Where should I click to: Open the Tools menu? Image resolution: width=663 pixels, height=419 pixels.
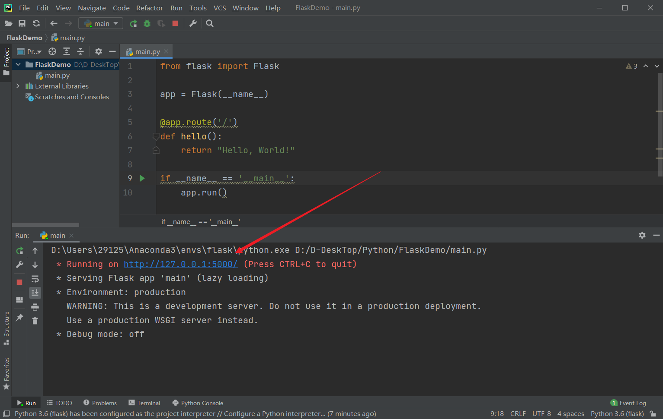pos(198,8)
